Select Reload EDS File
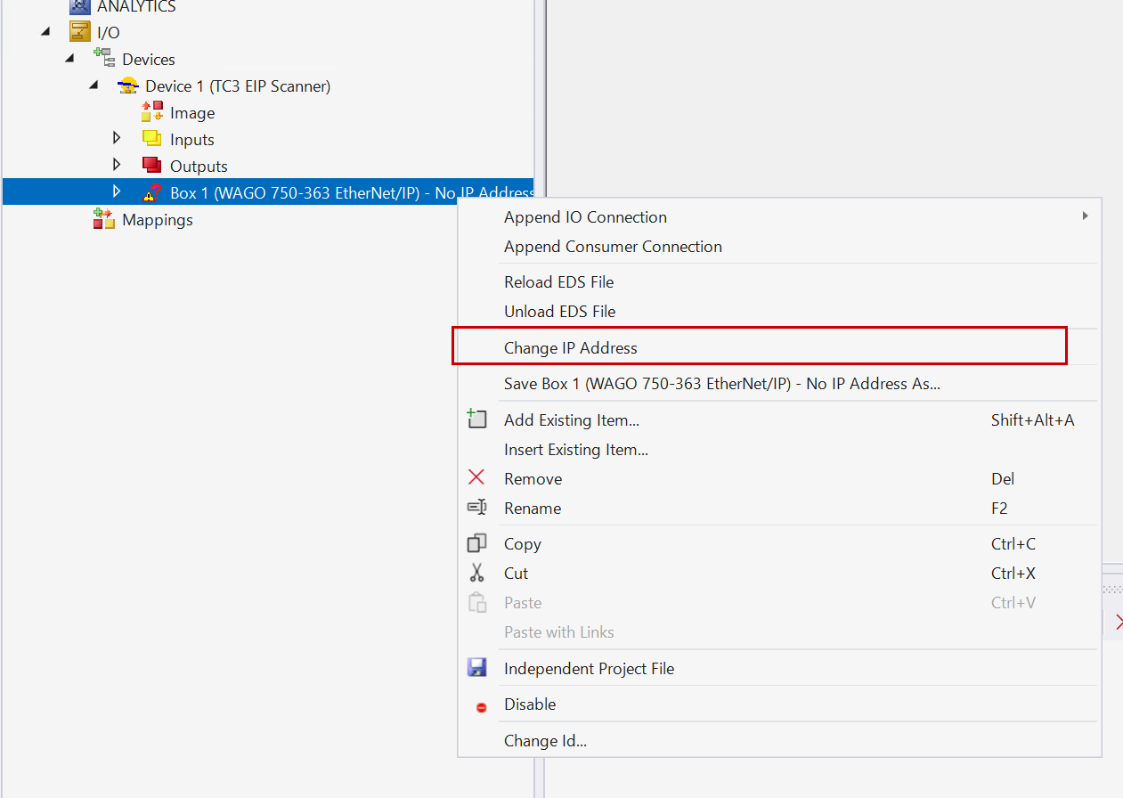Image resolution: width=1123 pixels, height=798 pixels. coord(558,282)
